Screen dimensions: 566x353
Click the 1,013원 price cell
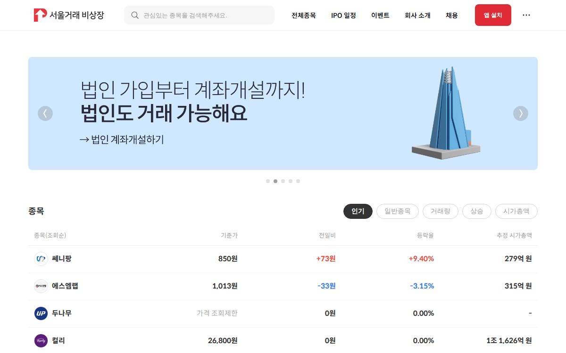pos(225,286)
